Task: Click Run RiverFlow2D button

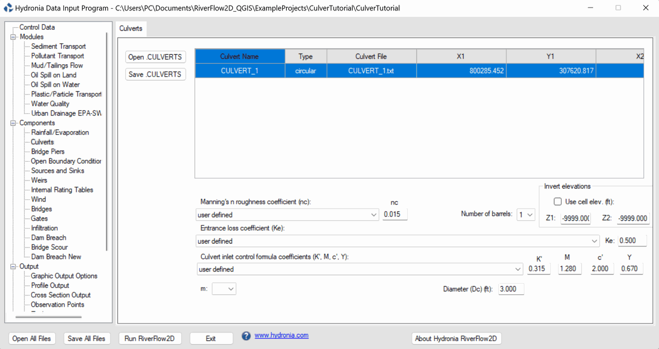Action: 150,338
